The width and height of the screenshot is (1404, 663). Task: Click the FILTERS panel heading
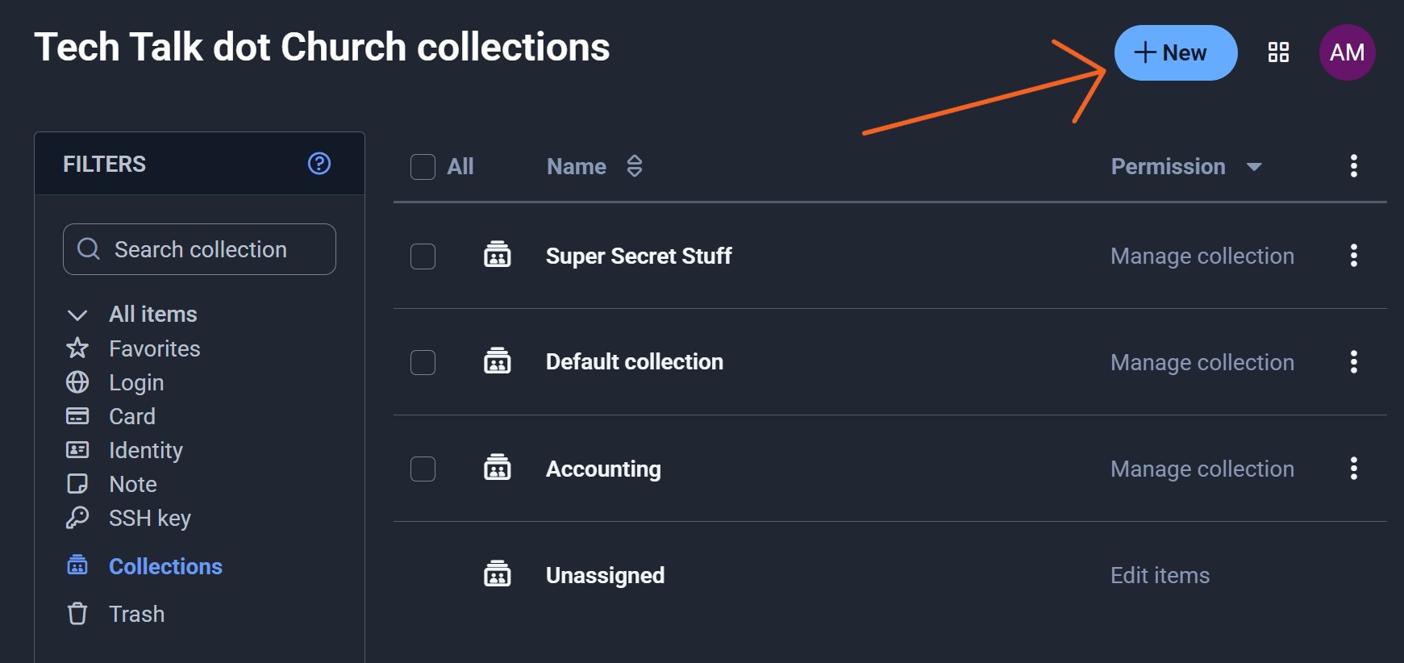105,164
